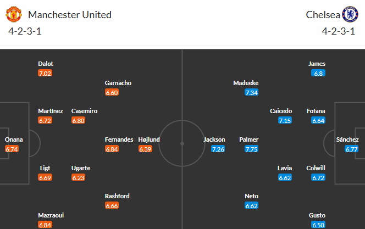Select Neto's 6.62 rating badge
Viewport: 365px width, 229px height.
coord(252,205)
